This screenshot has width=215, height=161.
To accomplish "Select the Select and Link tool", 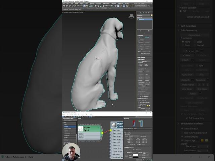I will [70, 6].
